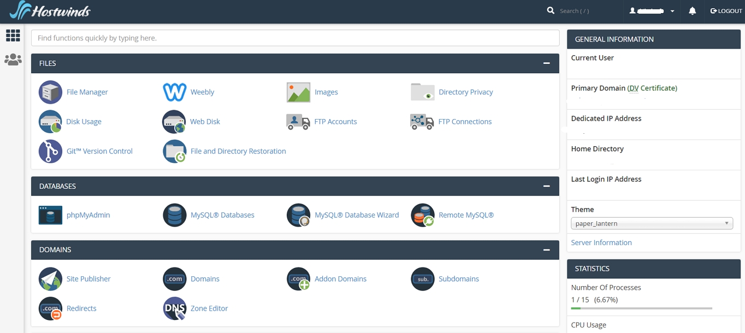This screenshot has height=333, width=745.
Task: Open the notifications bell icon
Action: tap(692, 11)
